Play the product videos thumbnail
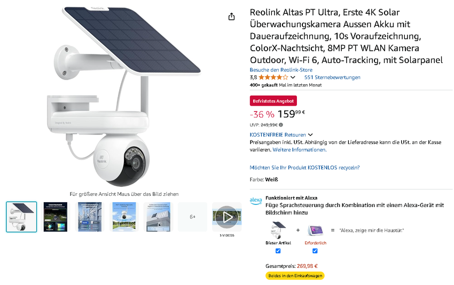454x285 pixels. point(227,217)
